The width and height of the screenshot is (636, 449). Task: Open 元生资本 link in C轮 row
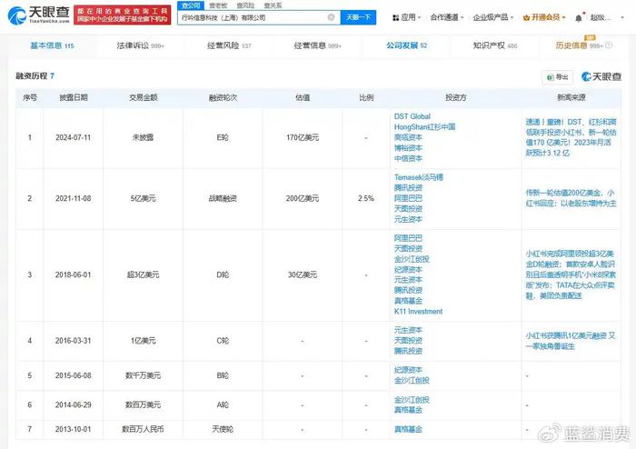click(408, 330)
